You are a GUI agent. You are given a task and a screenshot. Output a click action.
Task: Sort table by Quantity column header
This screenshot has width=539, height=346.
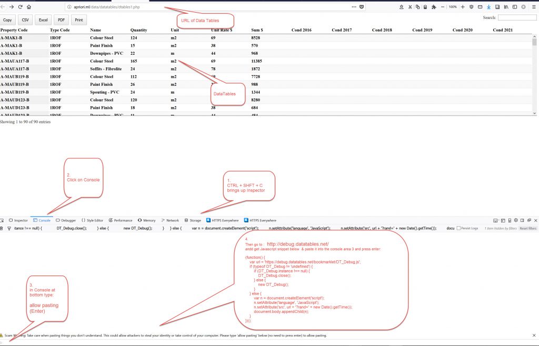[x=139, y=30]
